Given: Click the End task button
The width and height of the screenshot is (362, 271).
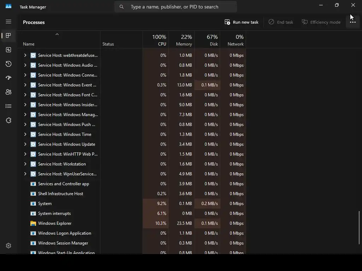Looking at the screenshot, I should (281, 22).
